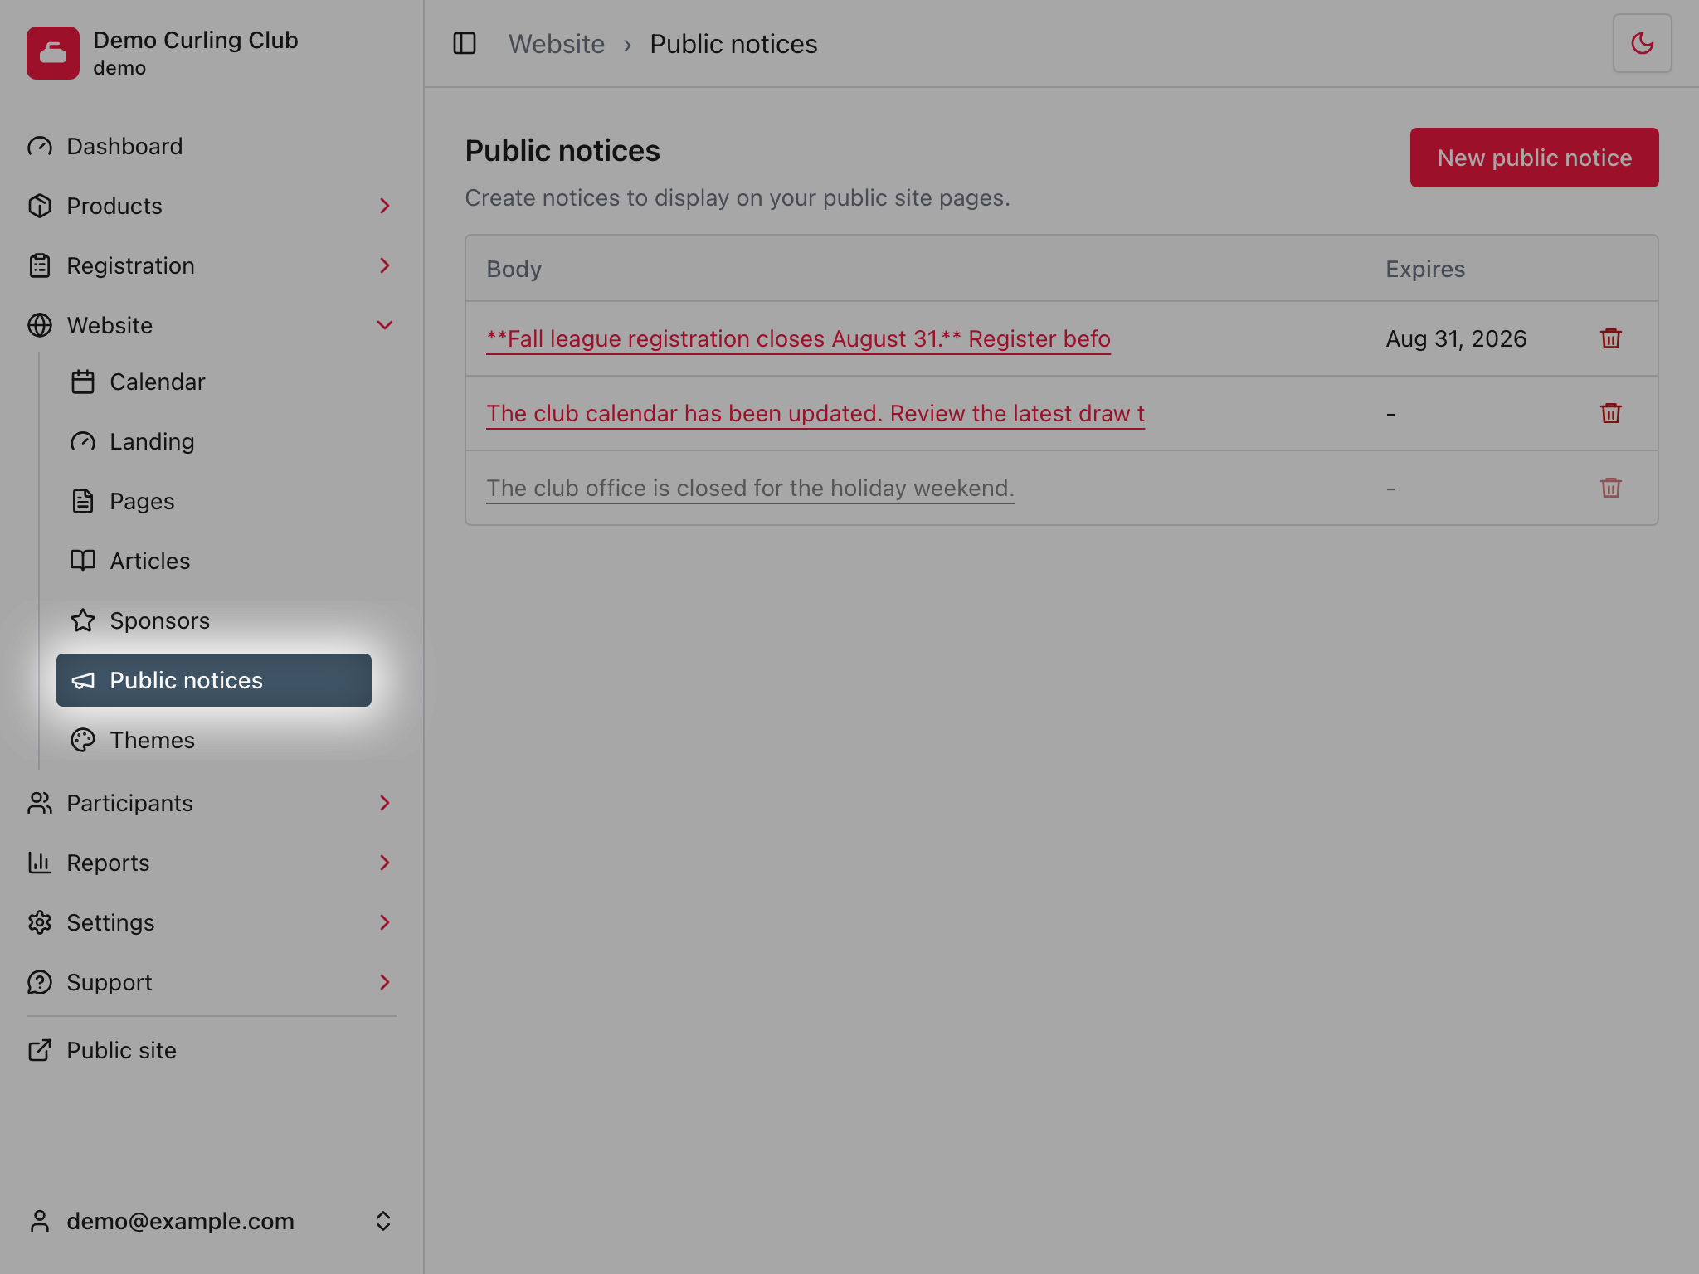Click the Settings gear icon
The height and width of the screenshot is (1274, 1699).
40,922
